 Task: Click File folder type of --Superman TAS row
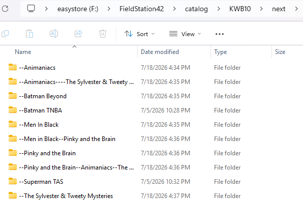227,182
